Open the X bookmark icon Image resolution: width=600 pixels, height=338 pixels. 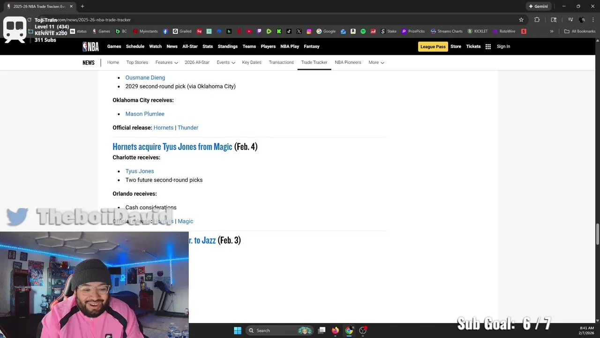[299, 31]
